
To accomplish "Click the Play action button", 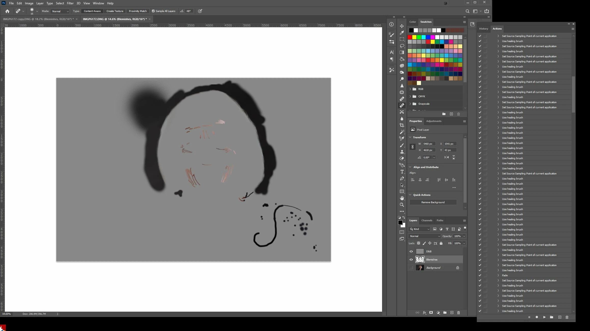I will 544,317.
